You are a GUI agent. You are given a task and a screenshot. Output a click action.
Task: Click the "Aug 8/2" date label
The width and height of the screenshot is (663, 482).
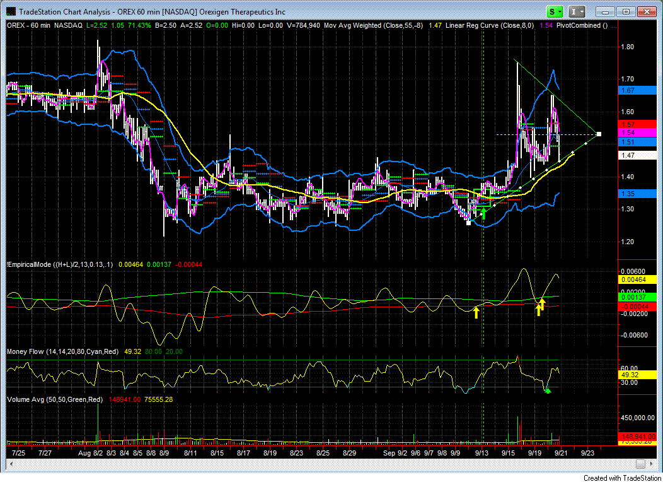[x=91, y=453]
